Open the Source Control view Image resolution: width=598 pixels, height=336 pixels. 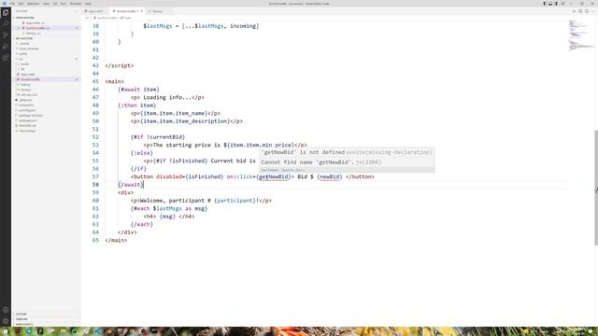pos(6,35)
